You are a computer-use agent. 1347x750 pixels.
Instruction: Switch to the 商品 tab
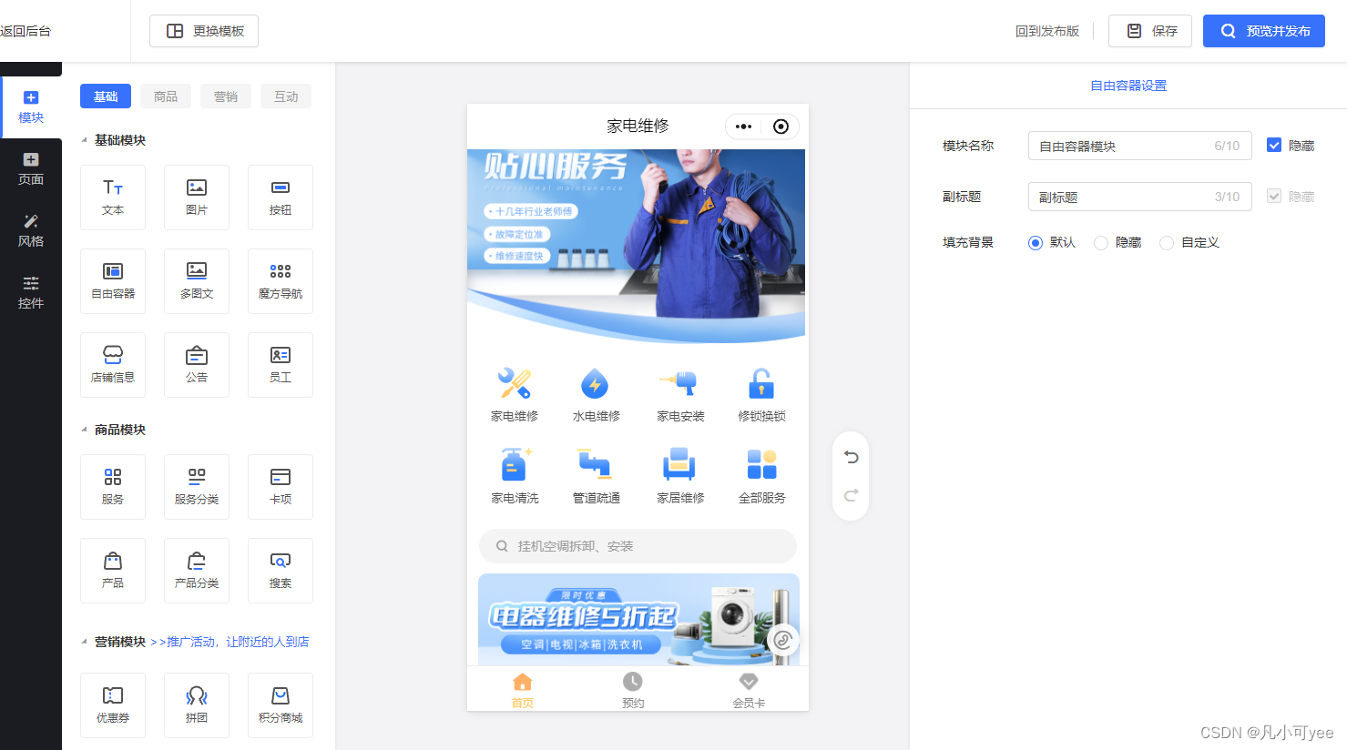166,96
